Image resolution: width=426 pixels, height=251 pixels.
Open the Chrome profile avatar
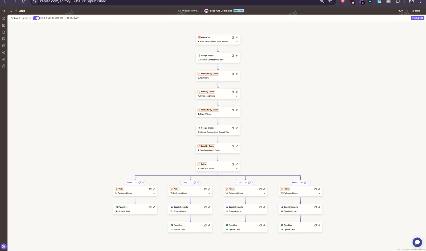coord(411,1)
